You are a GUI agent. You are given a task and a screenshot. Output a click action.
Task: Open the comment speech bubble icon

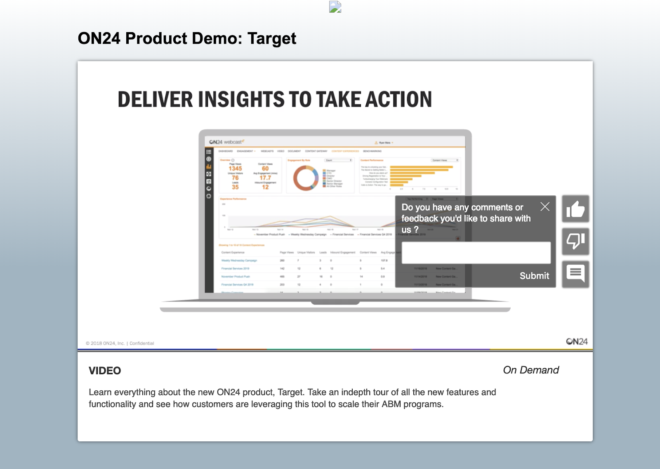point(575,274)
